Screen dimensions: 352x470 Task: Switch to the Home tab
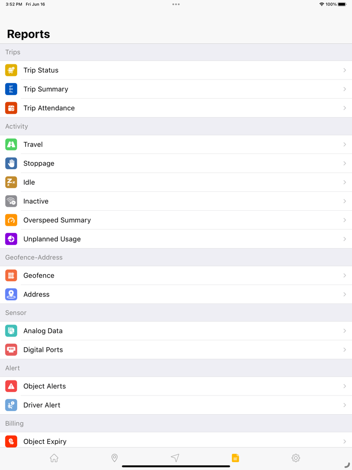point(54,458)
